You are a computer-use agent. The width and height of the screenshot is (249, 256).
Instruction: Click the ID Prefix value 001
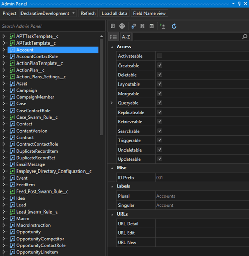coord(159,178)
